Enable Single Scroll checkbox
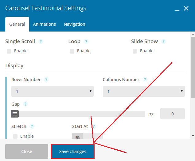This screenshot has width=195, height=161. pos(9,51)
